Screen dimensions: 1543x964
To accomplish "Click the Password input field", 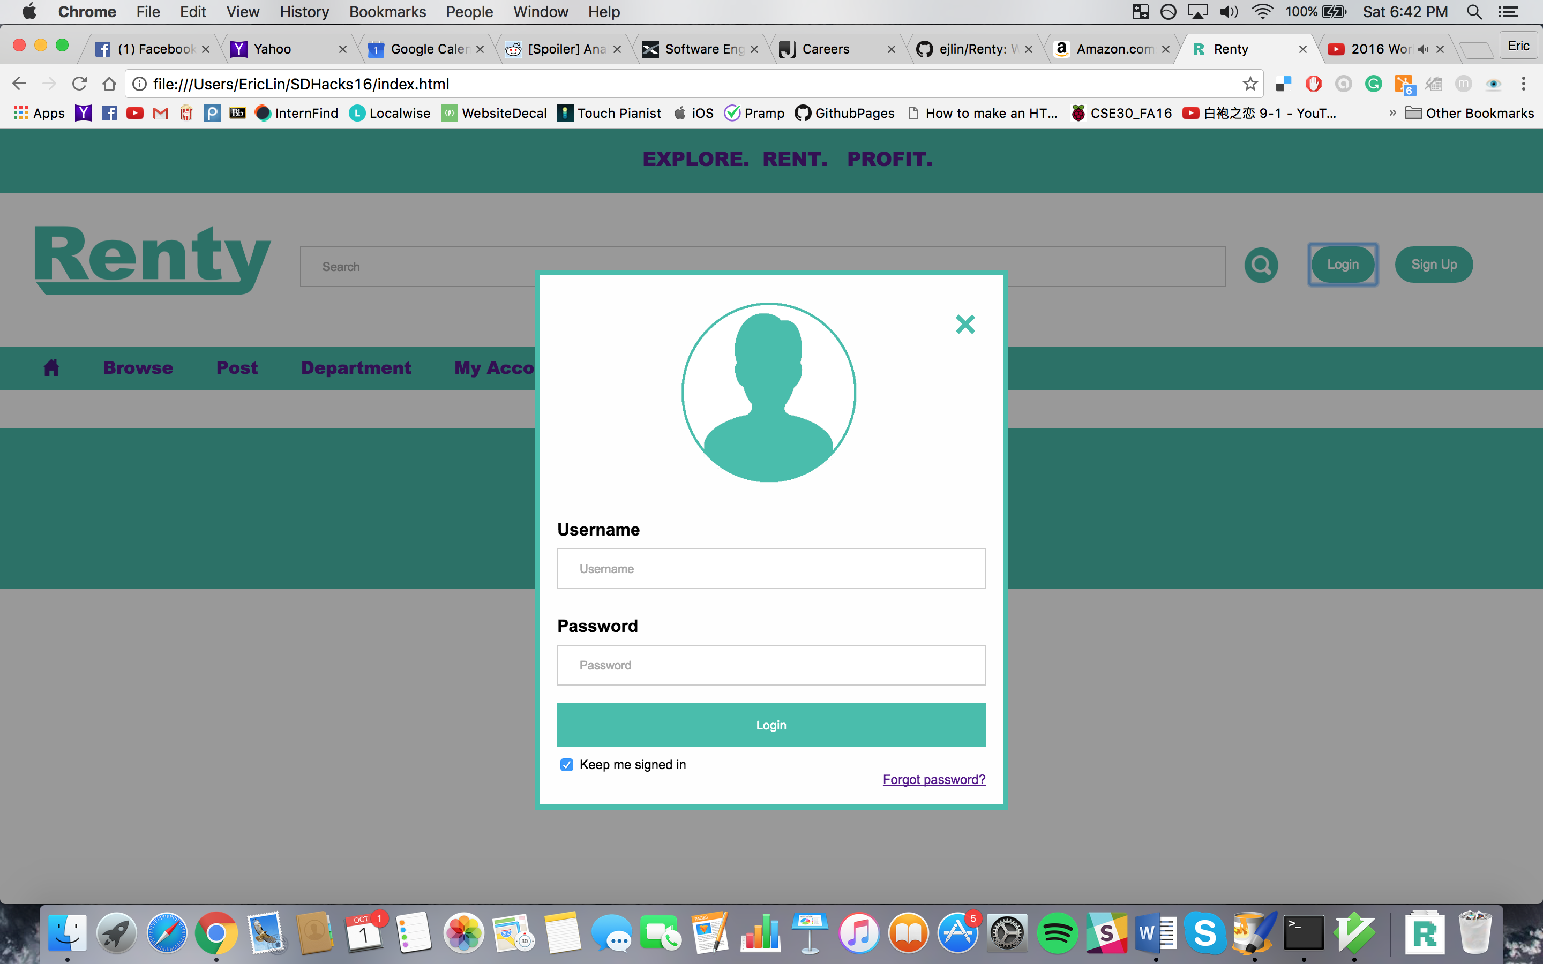I will point(771,665).
